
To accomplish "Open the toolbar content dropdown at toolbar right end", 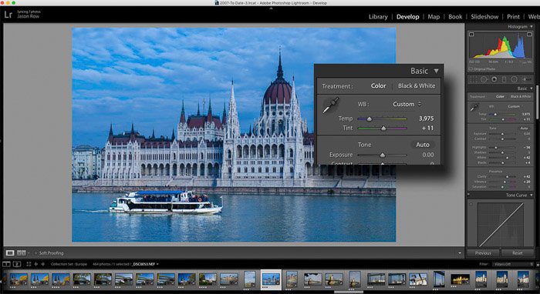I will pyautogui.click(x=460, y=253).
